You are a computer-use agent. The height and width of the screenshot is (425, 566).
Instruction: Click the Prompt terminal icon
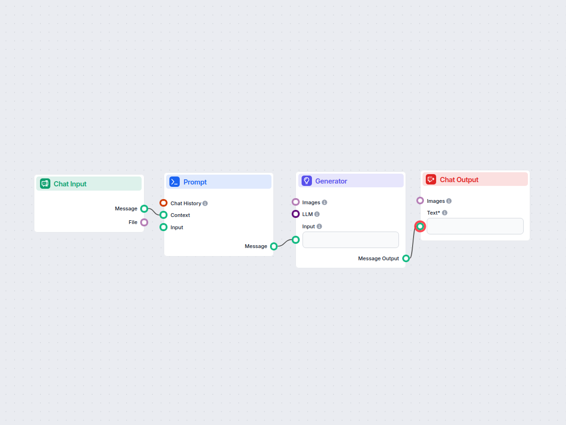click(x=175, y=182)
